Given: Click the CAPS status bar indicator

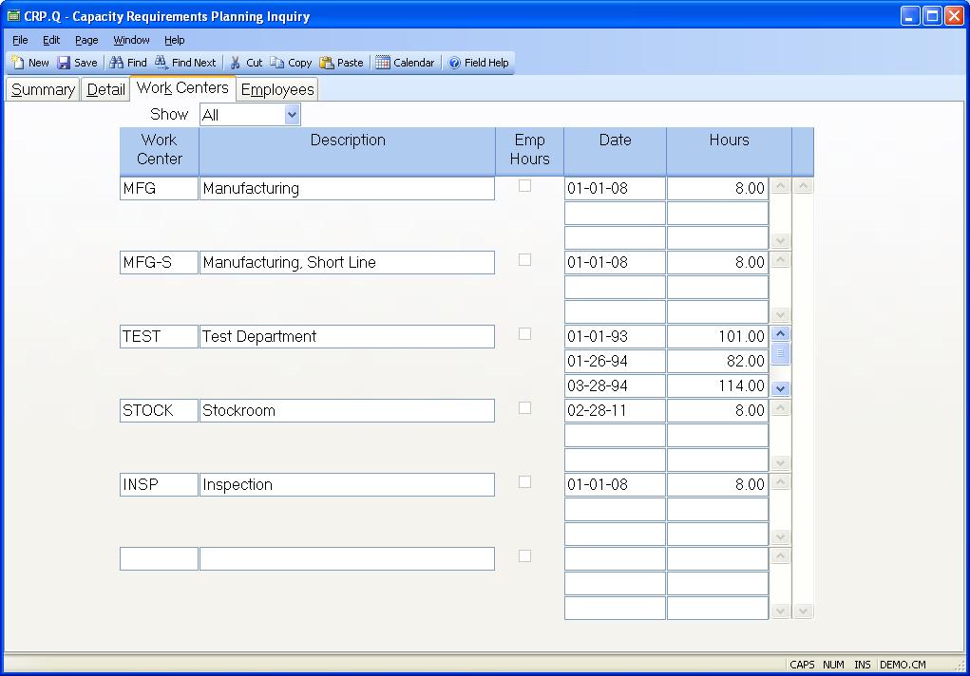Looking at the screenshot, I should pyautogui.click(x=802, y=665).
